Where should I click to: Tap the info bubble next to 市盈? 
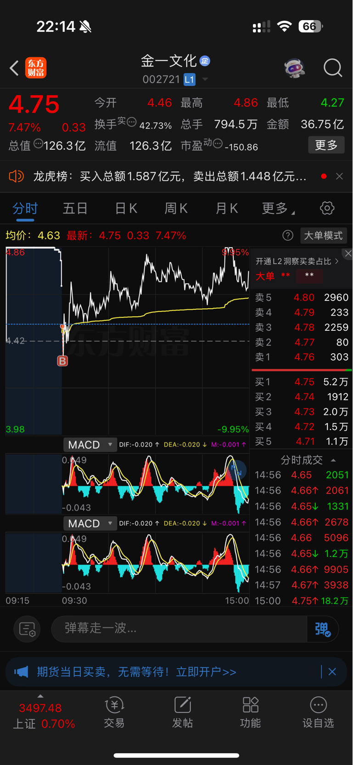[218, 143]
